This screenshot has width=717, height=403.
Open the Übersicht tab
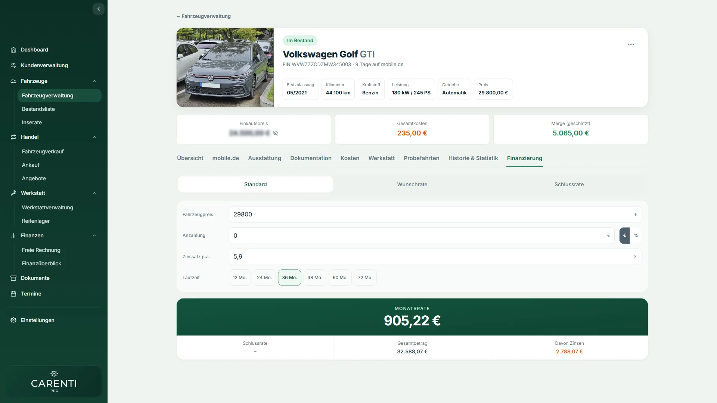click(190, 158)
